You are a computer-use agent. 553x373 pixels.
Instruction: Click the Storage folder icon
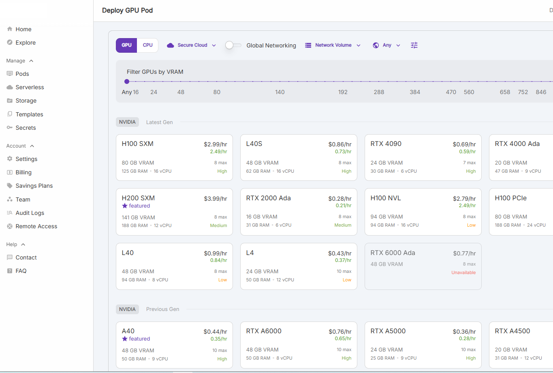[10, 101]
